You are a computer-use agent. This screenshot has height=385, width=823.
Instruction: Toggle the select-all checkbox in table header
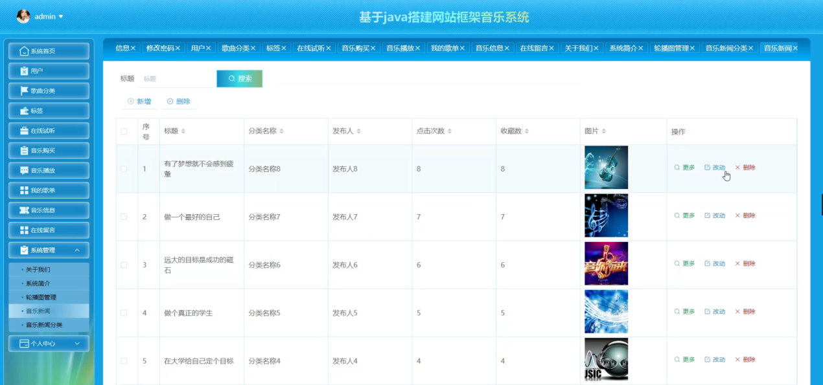124,132
